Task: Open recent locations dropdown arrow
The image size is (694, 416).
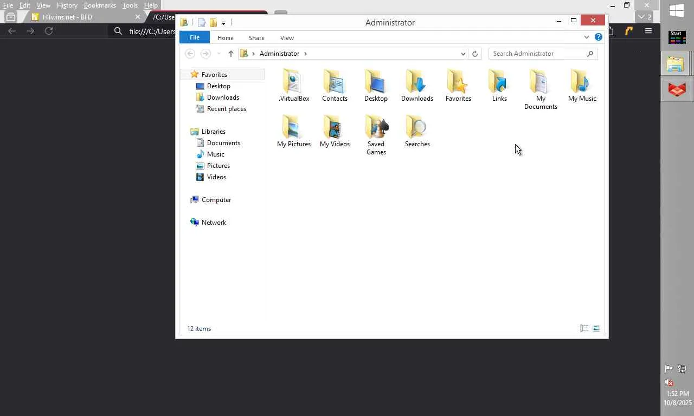Action: click(219, 54)
